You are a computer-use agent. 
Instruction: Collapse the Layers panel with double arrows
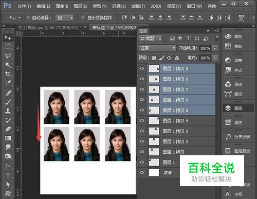click(208, 31)
